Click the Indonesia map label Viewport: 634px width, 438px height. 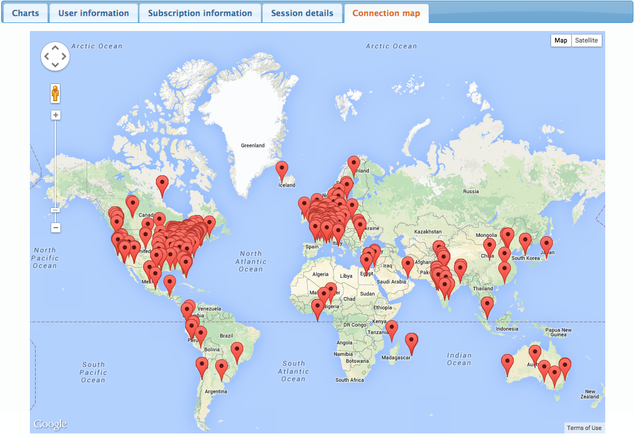click(x=507, y=329)
